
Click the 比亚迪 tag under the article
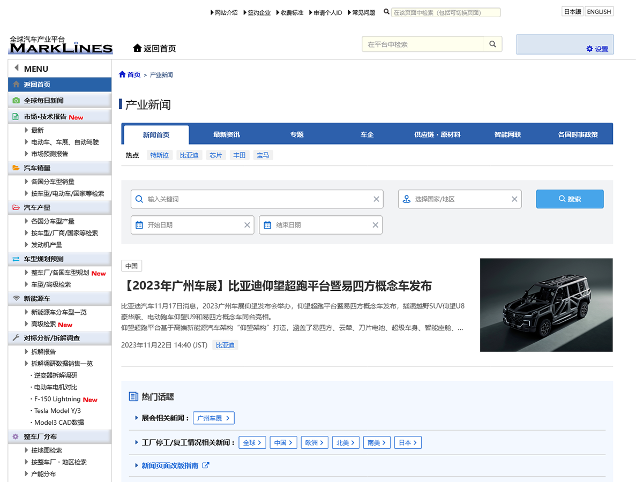click(x=225, y=345)
